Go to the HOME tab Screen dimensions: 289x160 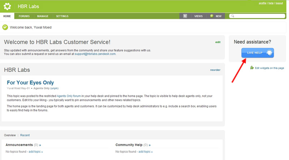click(7, 16)
